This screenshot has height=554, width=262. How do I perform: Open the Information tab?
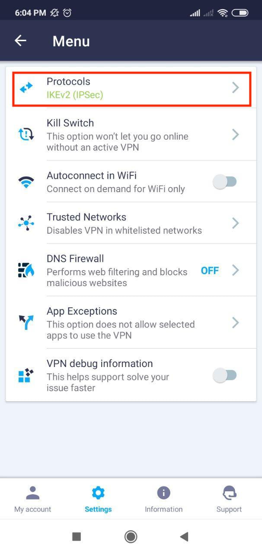pyautogui.click(x=163, y=499)
